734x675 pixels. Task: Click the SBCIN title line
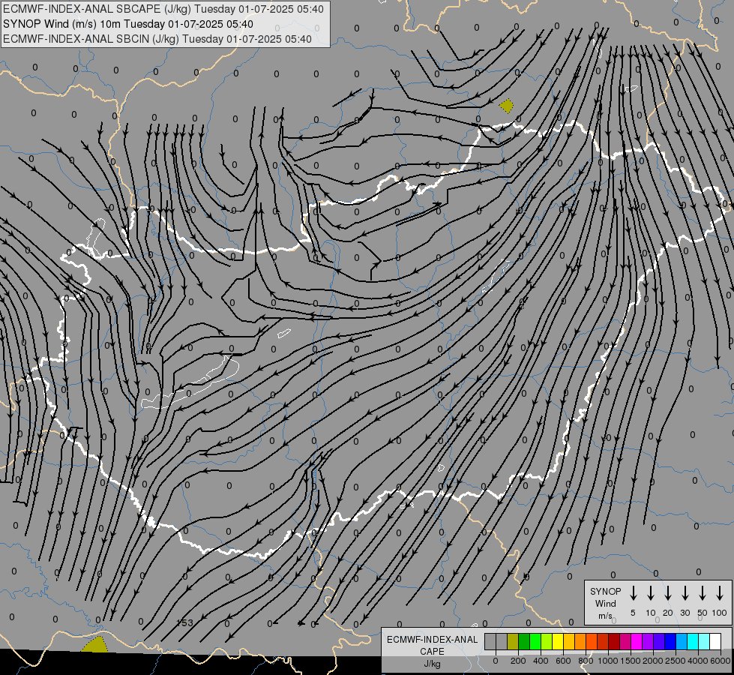pos(157,39)
